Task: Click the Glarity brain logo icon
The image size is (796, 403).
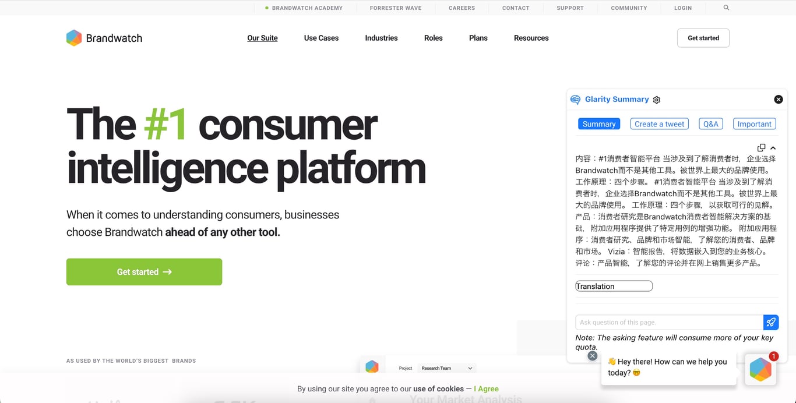Action: (x=576, y=100)
